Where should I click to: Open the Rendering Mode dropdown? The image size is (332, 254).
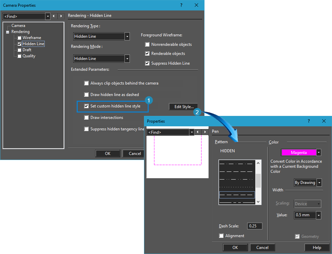click(127, 59)
